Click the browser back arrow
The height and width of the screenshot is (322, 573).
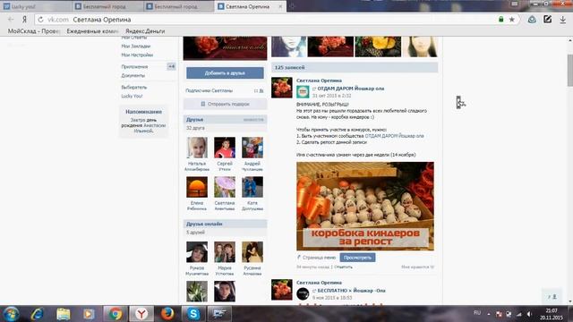pyautogui.click(x=11, y=20)
